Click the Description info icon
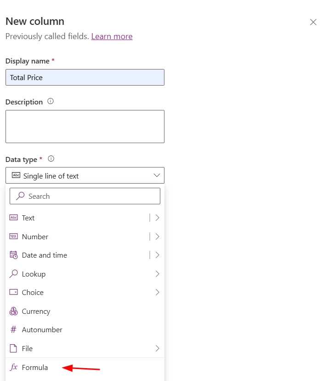 tap(51, 101)
